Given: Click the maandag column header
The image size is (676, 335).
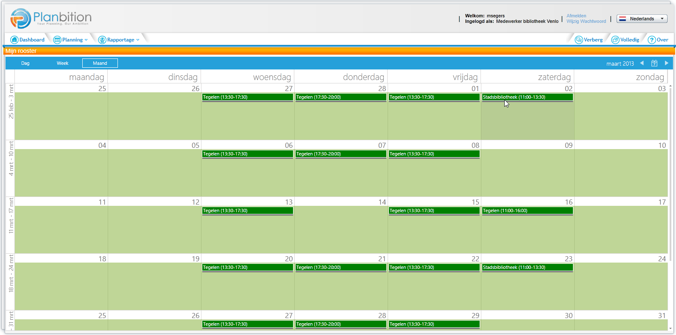Looking at the screenshot, I should (x=87, y=77).
